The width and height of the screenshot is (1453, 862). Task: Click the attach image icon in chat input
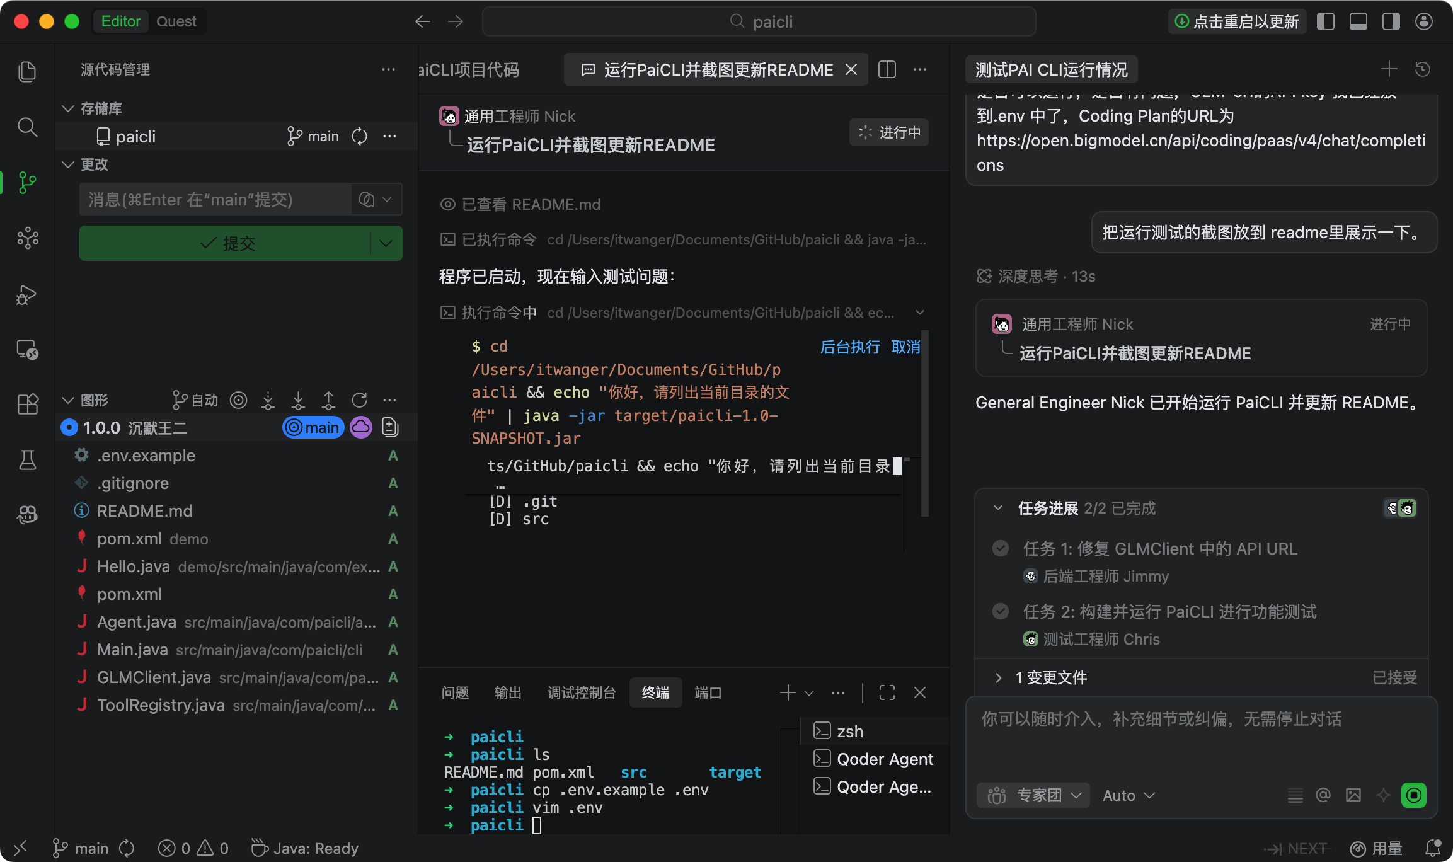pos(1353,795)
